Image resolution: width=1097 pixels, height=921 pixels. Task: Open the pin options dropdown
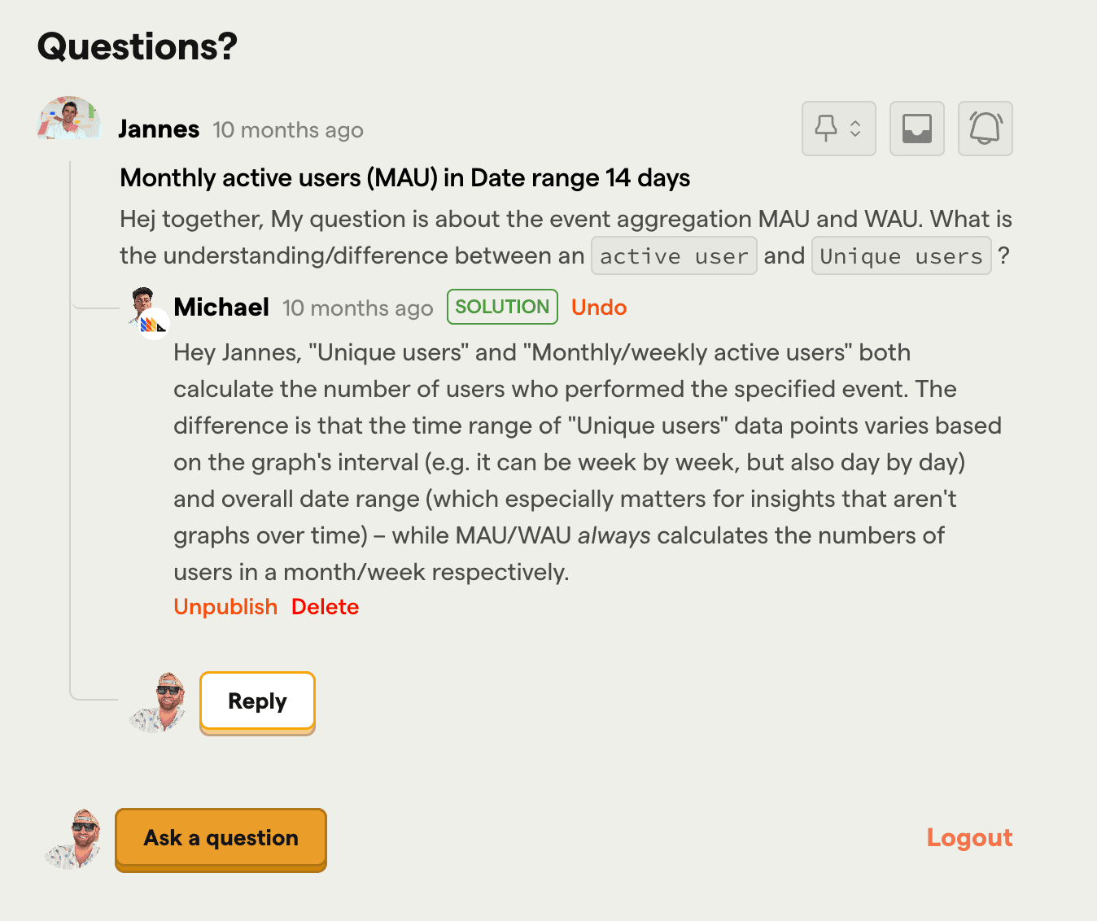[x=838, y=129]
